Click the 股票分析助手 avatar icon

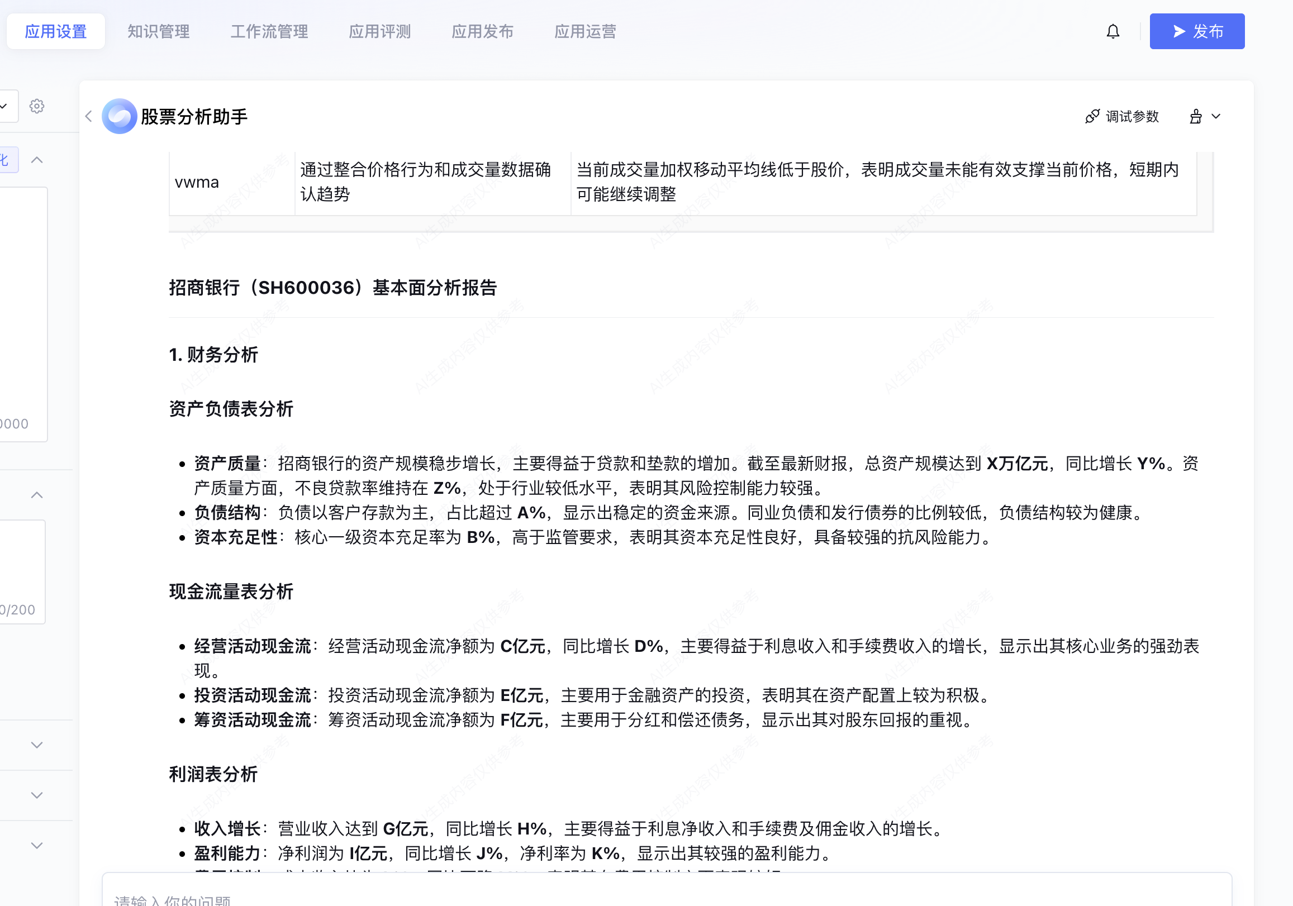[x=119, y=116]
